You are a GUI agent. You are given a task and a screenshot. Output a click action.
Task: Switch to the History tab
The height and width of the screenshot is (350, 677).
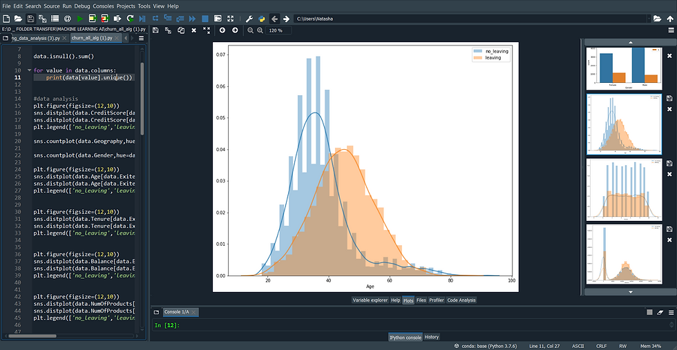click(432, 337)
